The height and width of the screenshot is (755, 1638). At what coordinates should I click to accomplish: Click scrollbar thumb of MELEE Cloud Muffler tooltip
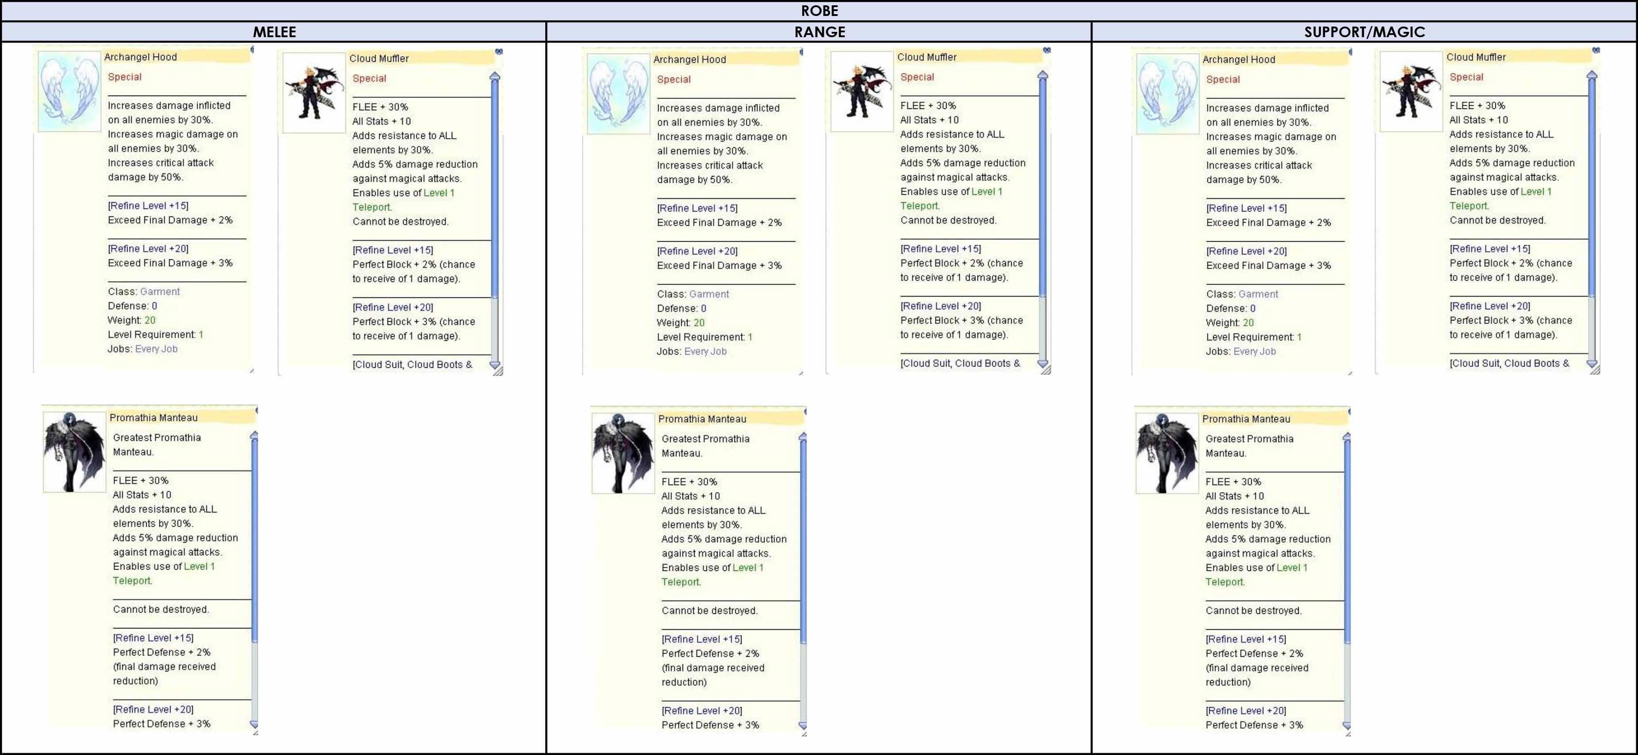pos(495,189)
